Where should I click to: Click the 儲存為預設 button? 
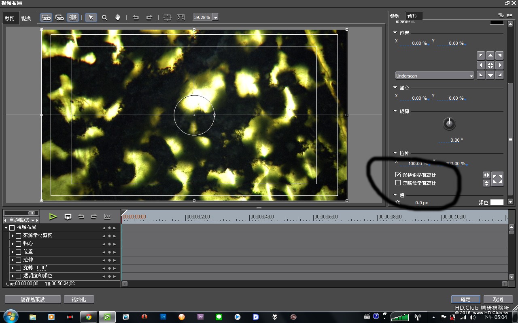[x=33, y=299]
